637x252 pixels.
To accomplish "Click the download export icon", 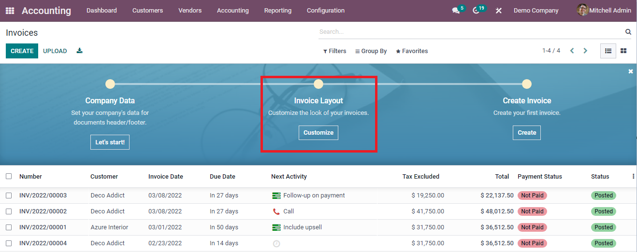I will click(80, 51).
